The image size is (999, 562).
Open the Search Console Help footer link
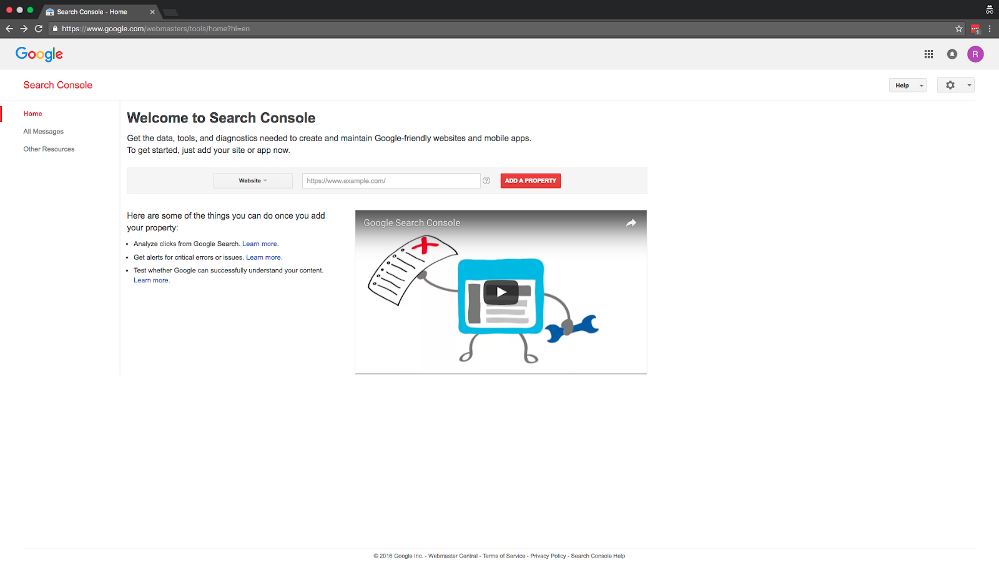pos(598,556)
